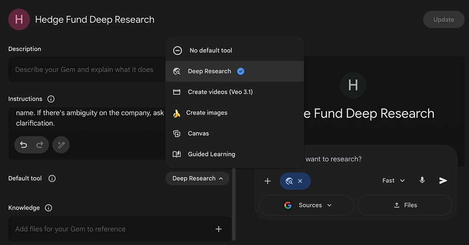This screenshot has width=469, height=245.
Task: Undo the last instructions edit
Action: point(23,145)
